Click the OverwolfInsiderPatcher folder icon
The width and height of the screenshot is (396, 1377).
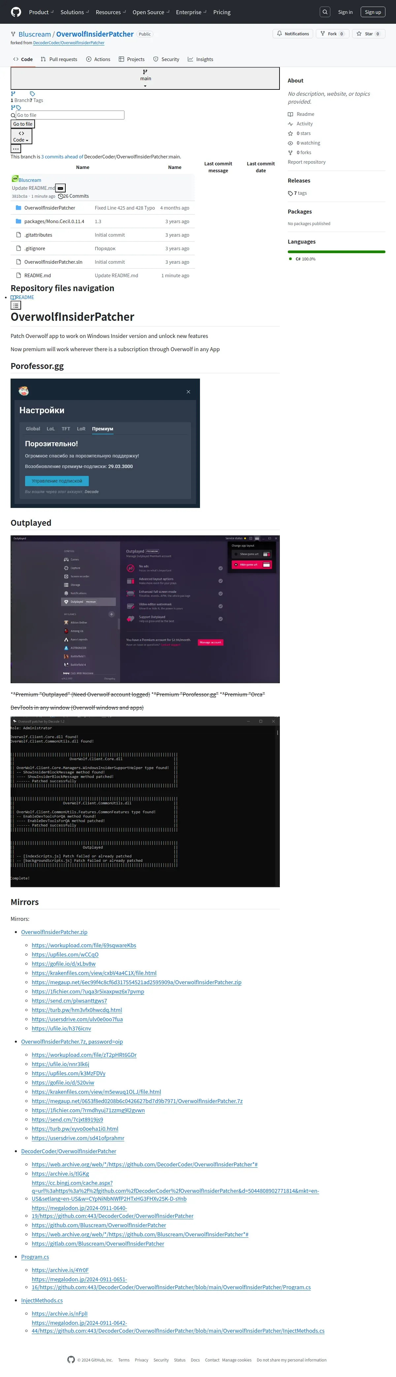pyautogui.click(x=19, y=207)
